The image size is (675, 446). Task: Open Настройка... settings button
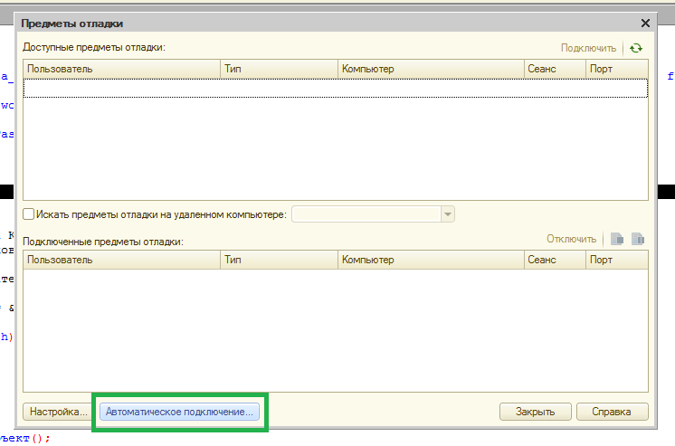(58, 412)
